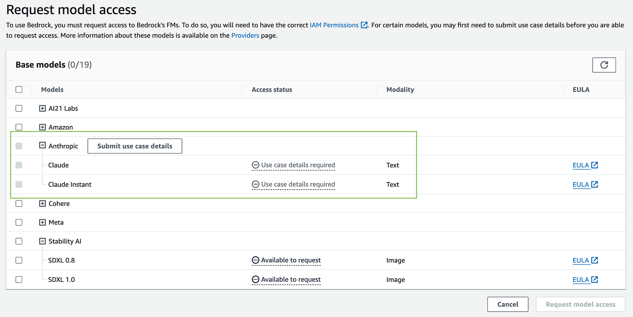Viewport: 633px width, 317px height.
Task: Click the available status icon for SDXL 0.8
Action: (256, 260)
